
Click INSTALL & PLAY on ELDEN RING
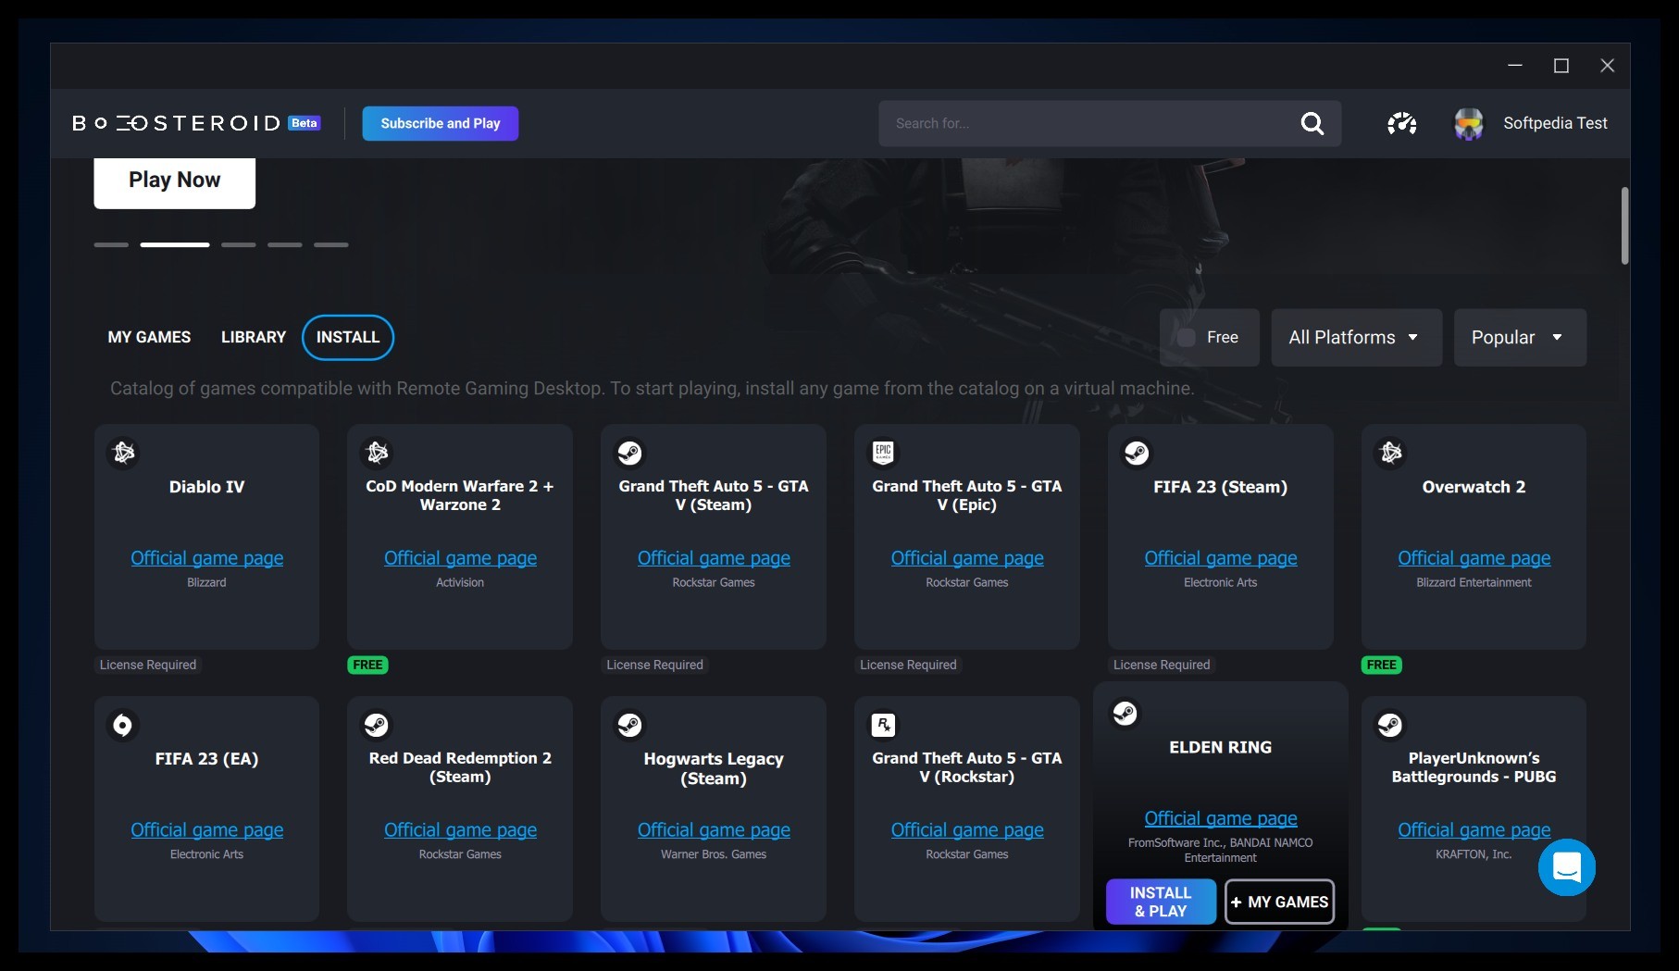[x=1161, y=902]
